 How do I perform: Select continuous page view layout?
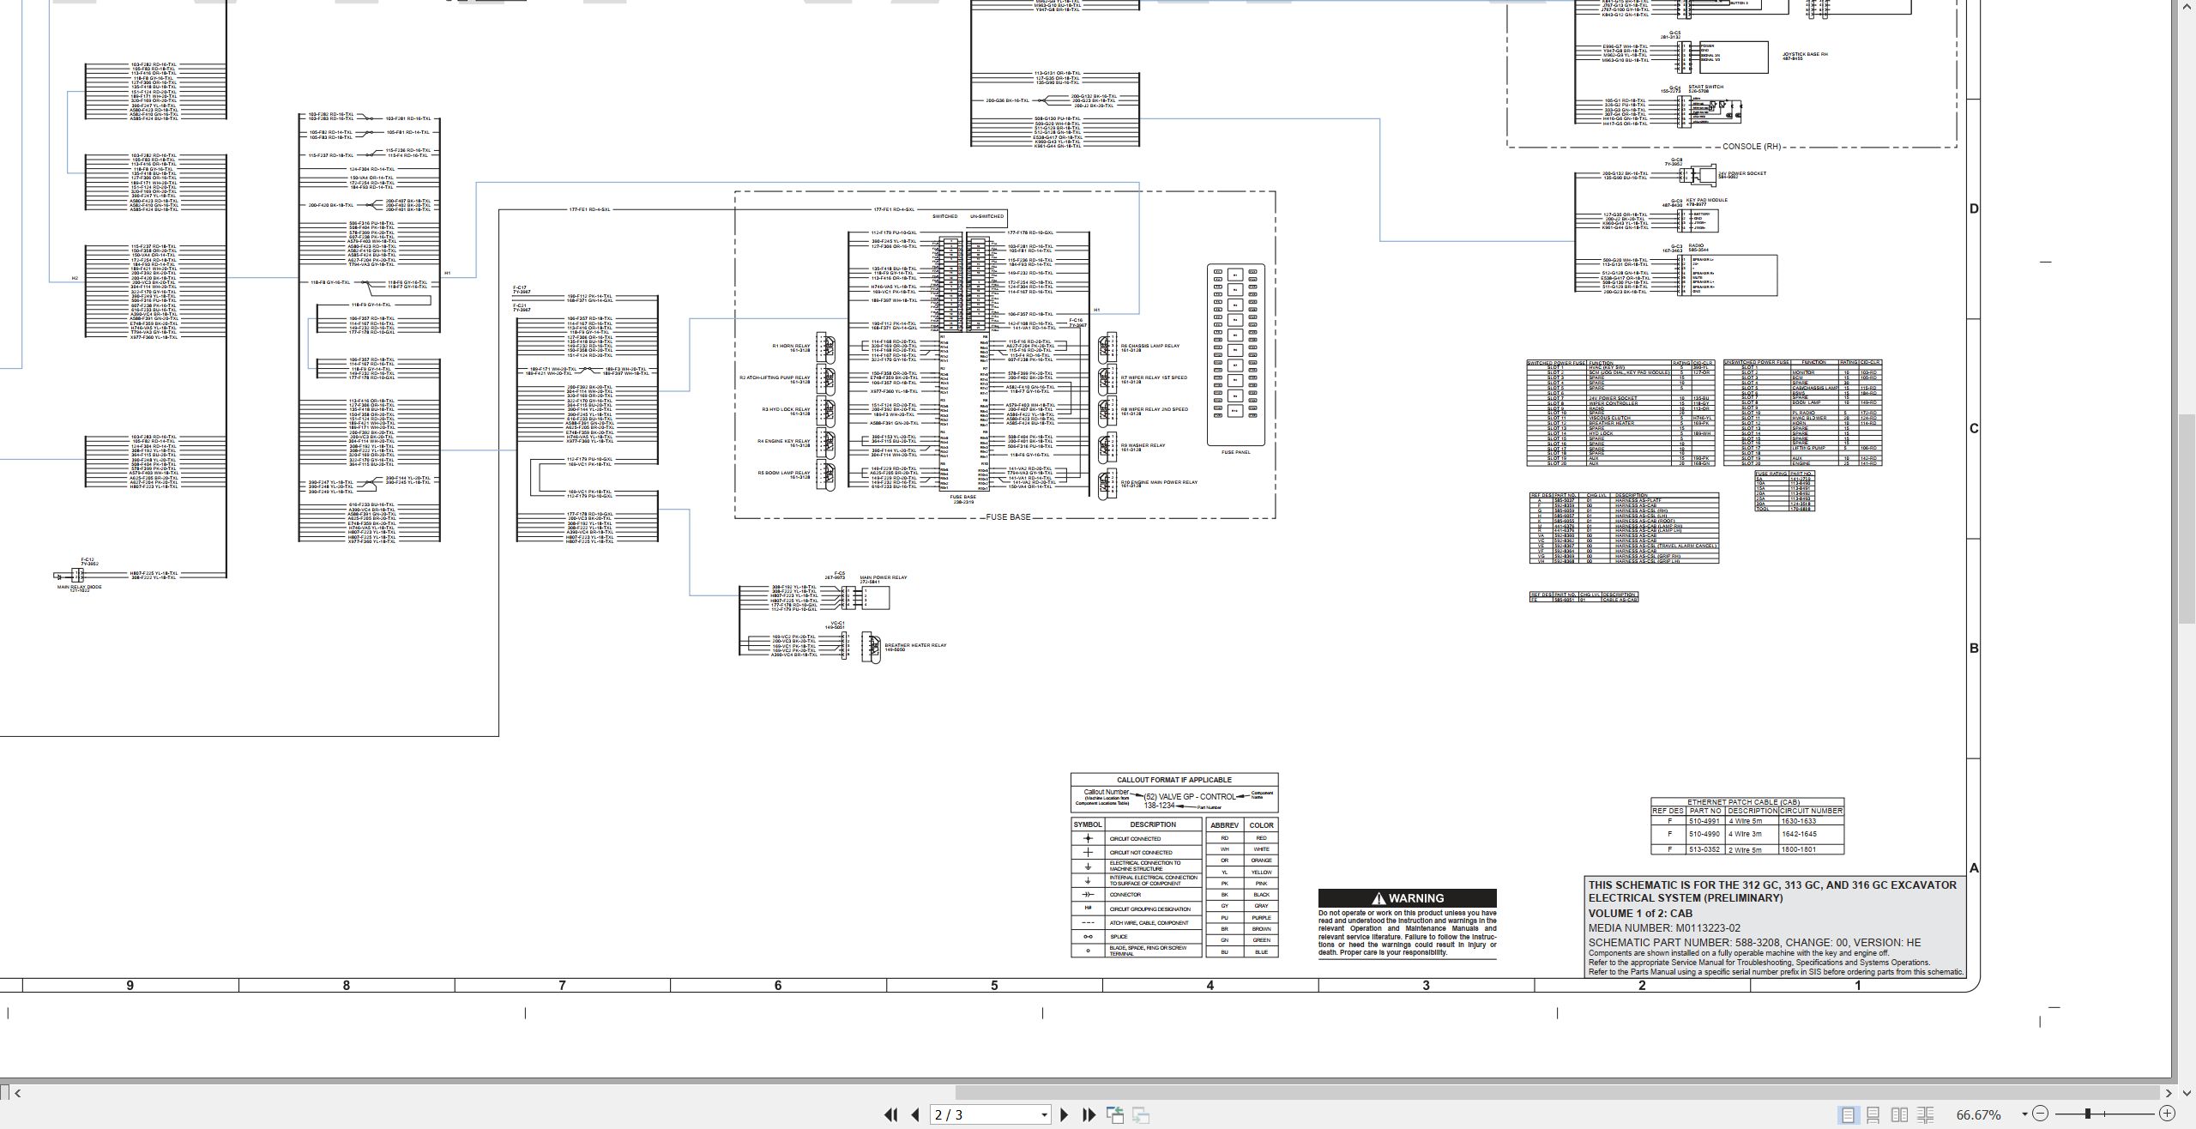tap(1873, 1114)
